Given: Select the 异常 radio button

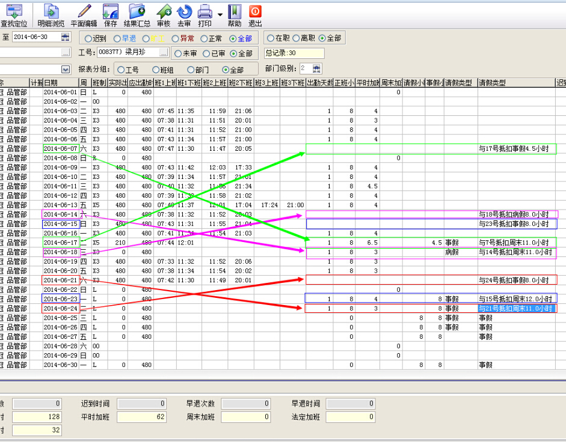Looking at the screenshot, I should 175,38.
